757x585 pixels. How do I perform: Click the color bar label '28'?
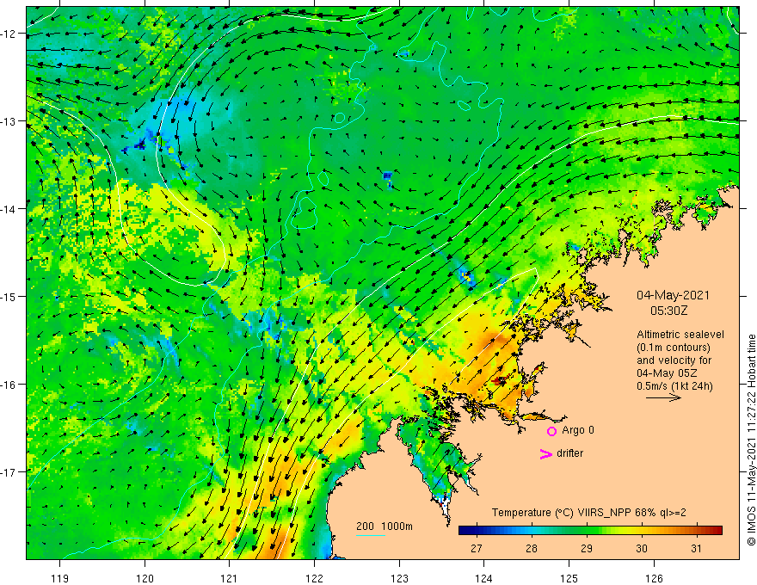(531, 549)
